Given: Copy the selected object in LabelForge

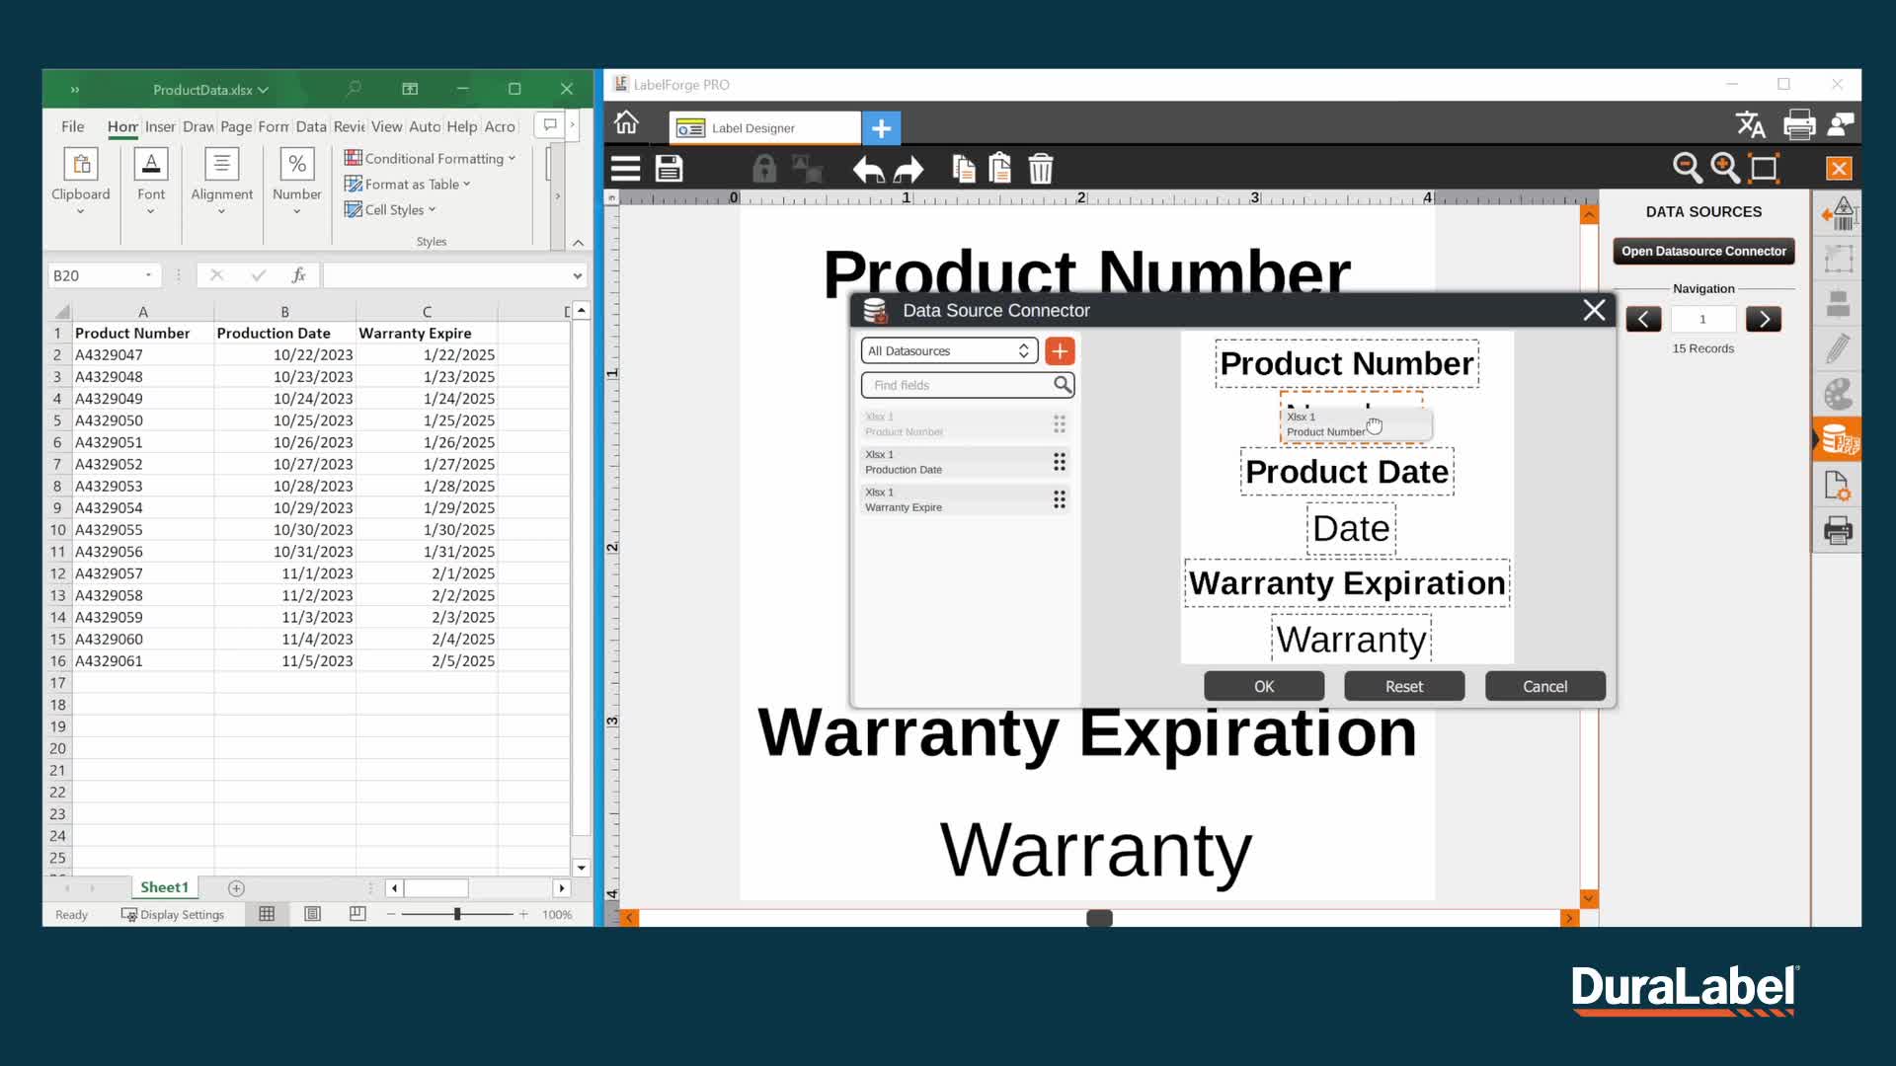Looking at the screenshot, I should (963, 169).
